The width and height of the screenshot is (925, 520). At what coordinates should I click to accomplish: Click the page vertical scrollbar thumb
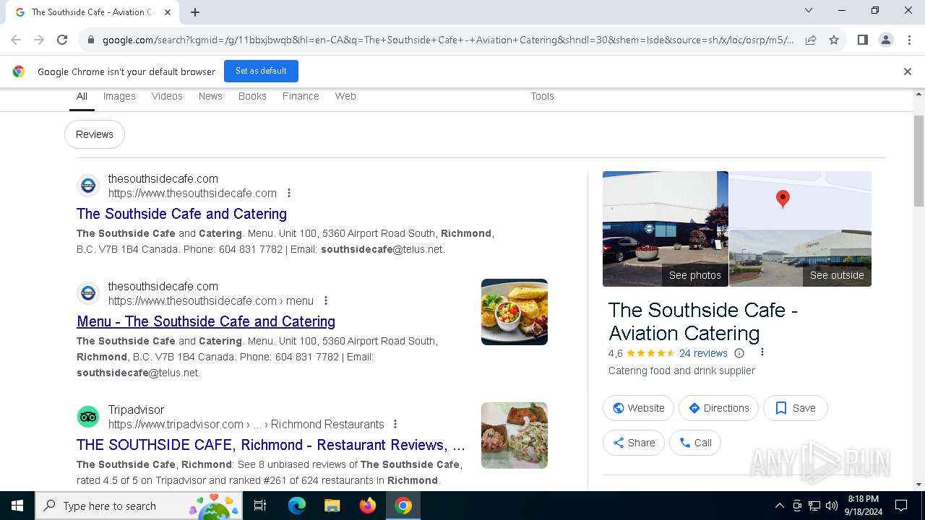point(918,160)
